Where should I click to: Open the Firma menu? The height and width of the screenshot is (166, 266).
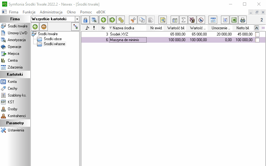tap(14, 12)
